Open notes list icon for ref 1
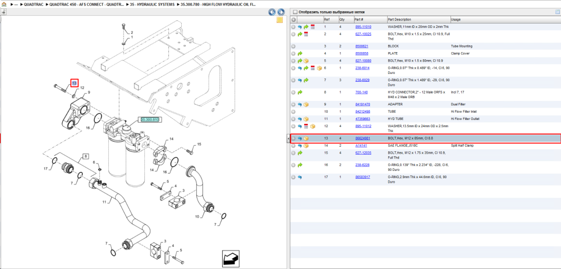The height and width of the screenshot is (269, 561). [x=312, y=27]
